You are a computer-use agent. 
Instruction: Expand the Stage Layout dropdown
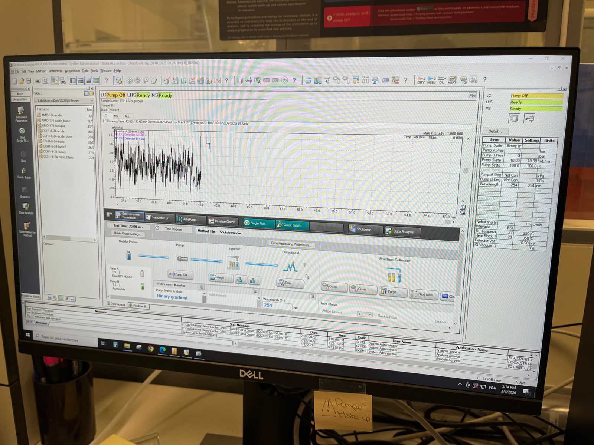tap(369, 314)
